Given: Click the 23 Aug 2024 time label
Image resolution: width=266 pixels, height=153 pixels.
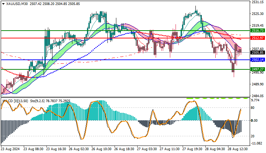Looking at the screenshot, I should pos(10,149).
